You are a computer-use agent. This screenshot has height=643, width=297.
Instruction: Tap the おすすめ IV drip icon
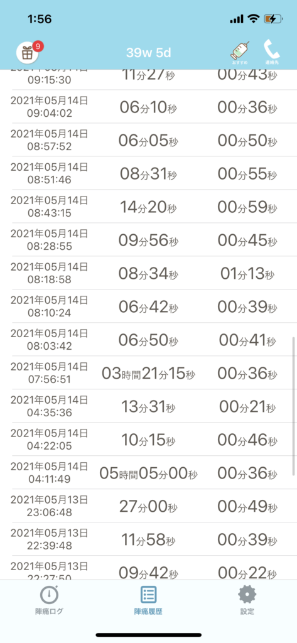(240, 53)
